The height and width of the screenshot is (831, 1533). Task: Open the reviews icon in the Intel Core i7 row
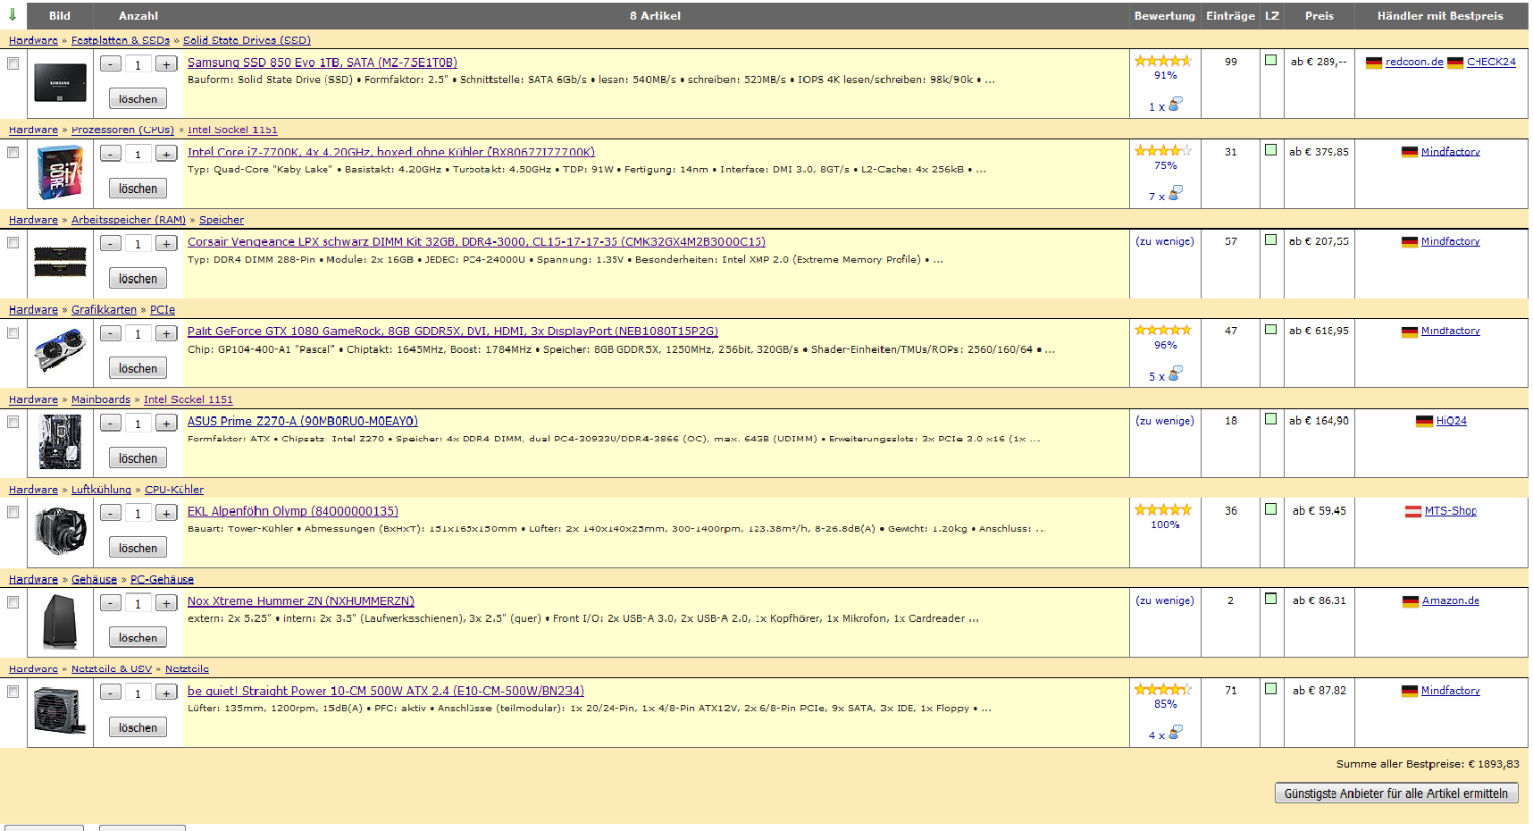point(1176,193)
